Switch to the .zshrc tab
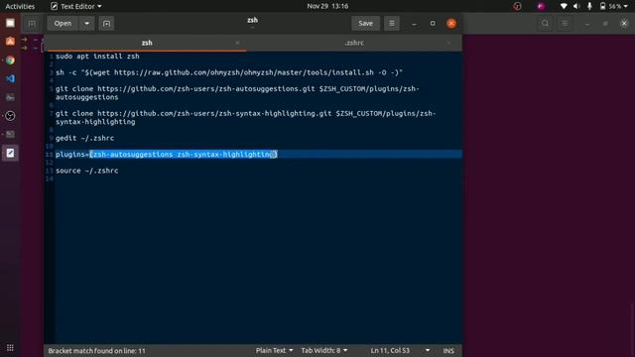The image size is (635, 357). pos(354,43)
